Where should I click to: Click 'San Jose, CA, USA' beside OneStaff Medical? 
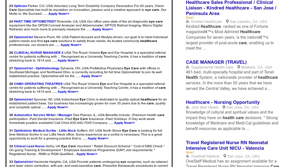244,156
